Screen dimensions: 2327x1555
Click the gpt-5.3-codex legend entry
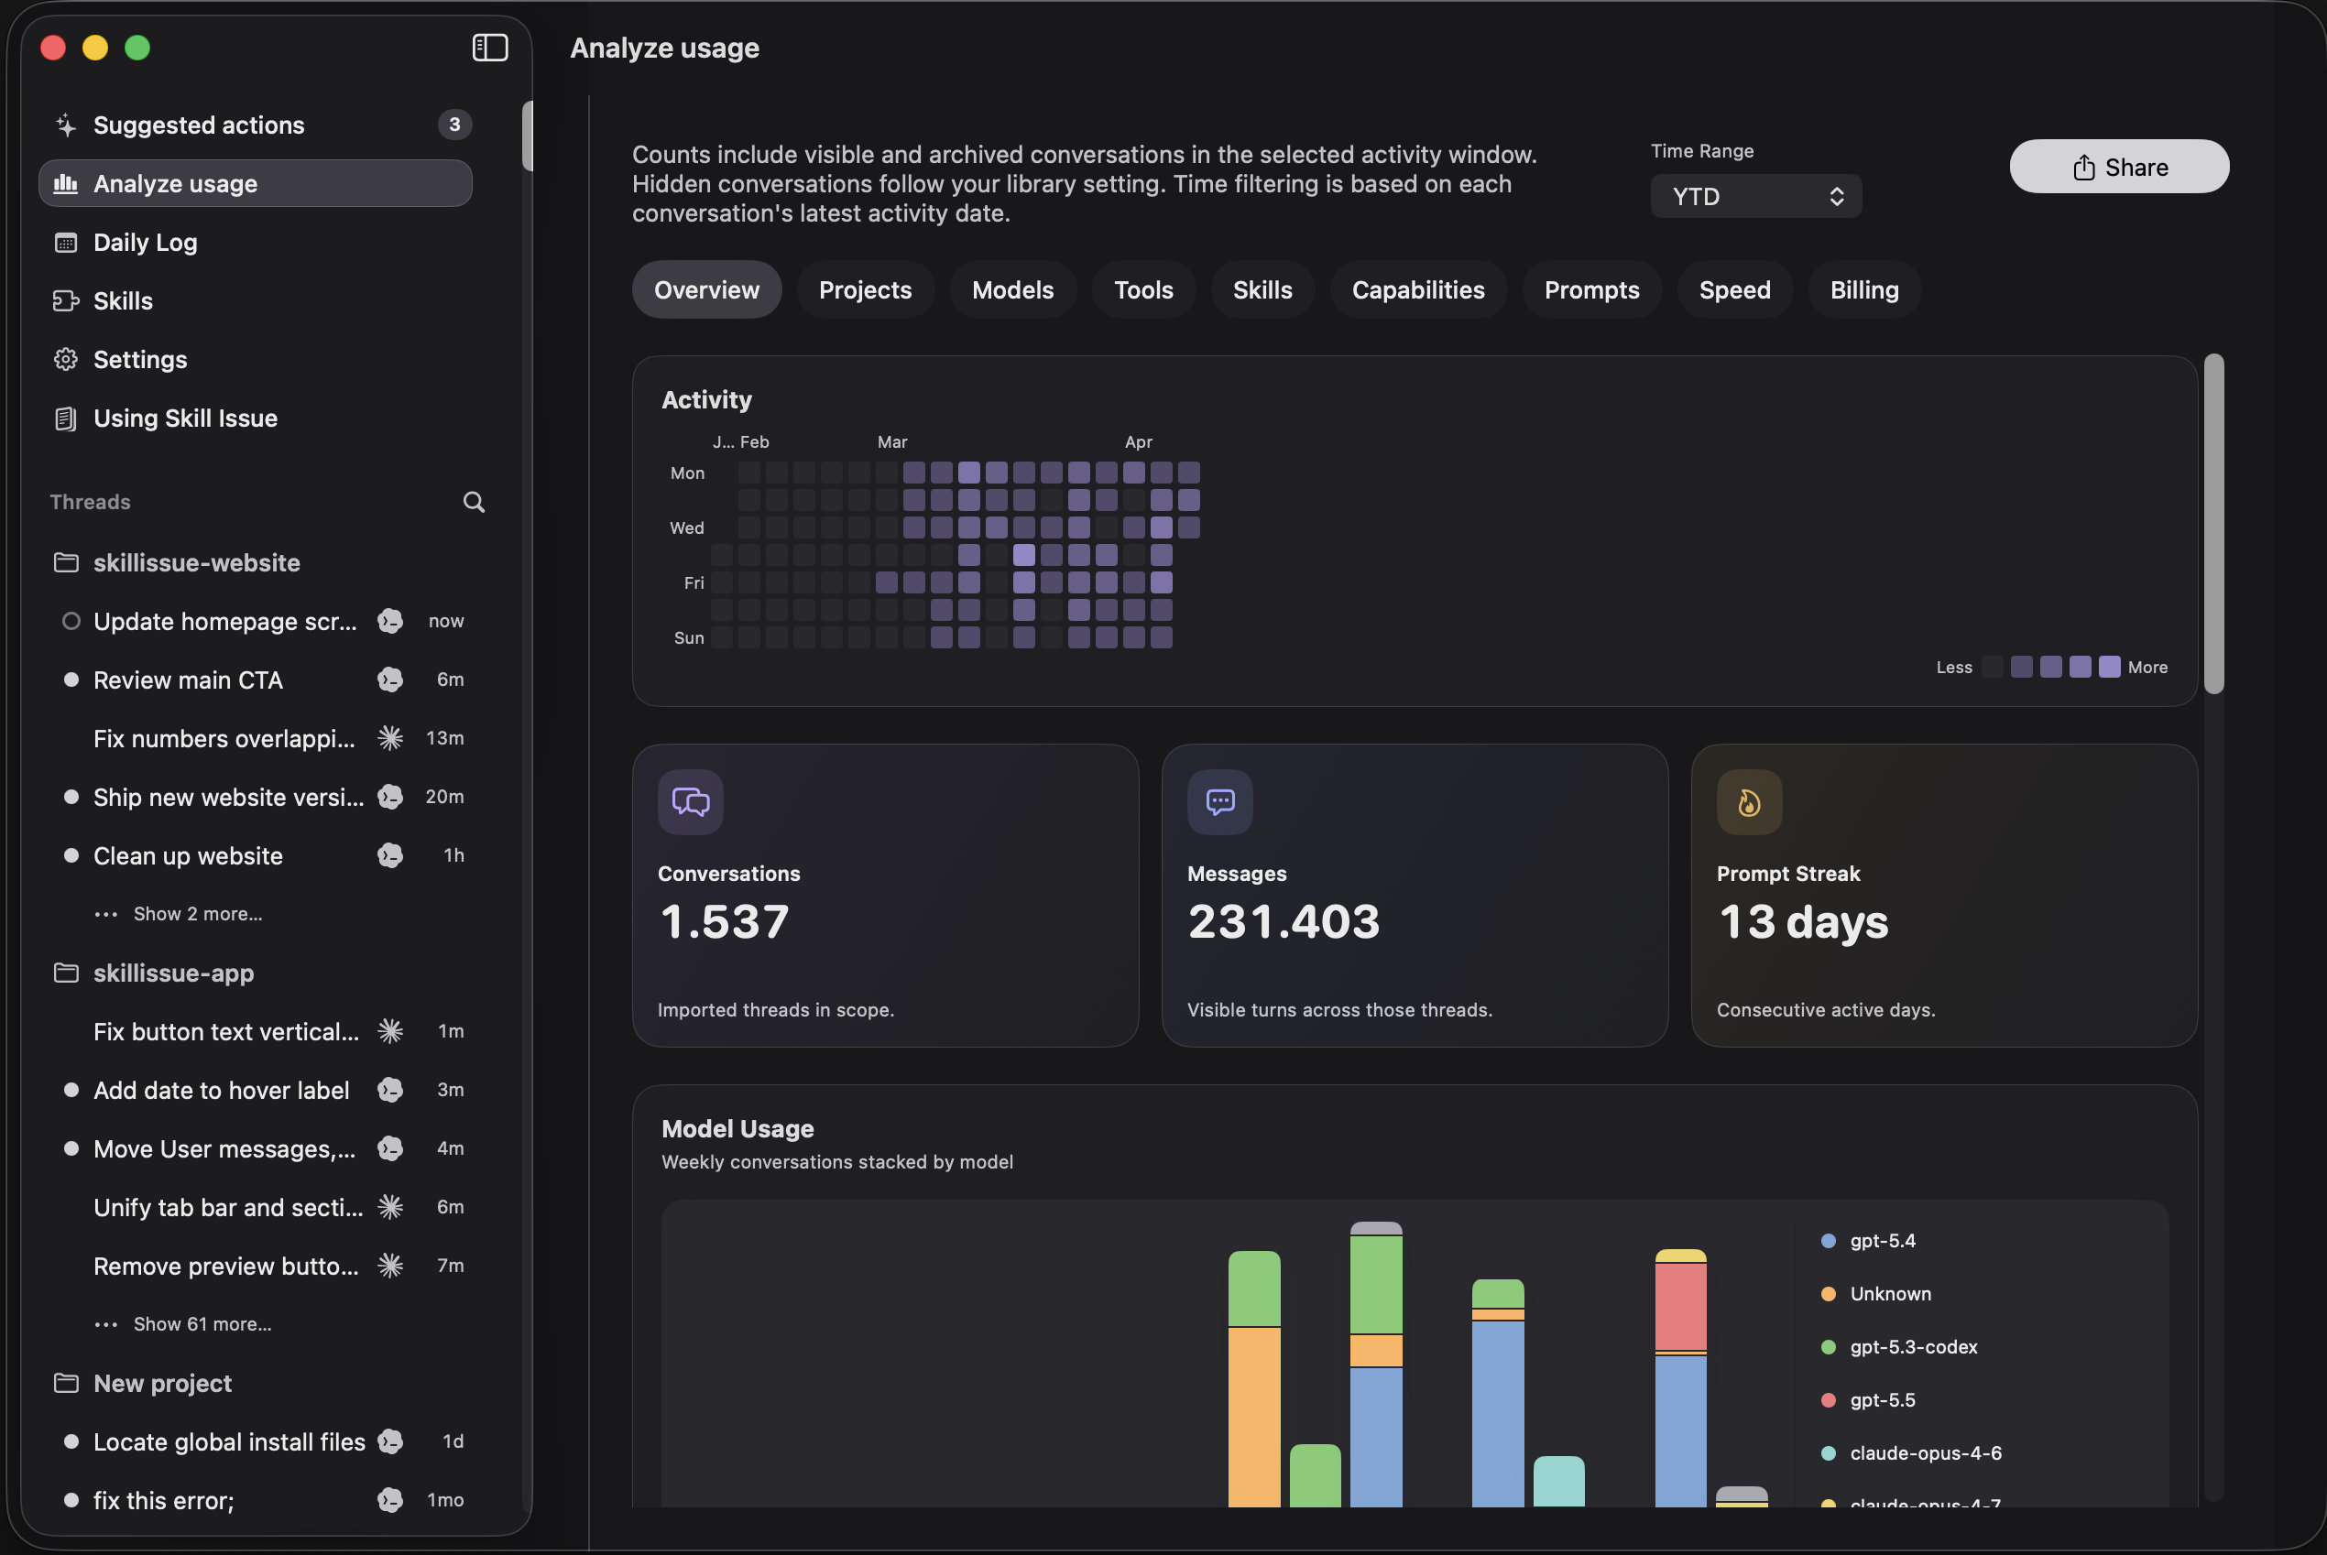point(1899,1347)
